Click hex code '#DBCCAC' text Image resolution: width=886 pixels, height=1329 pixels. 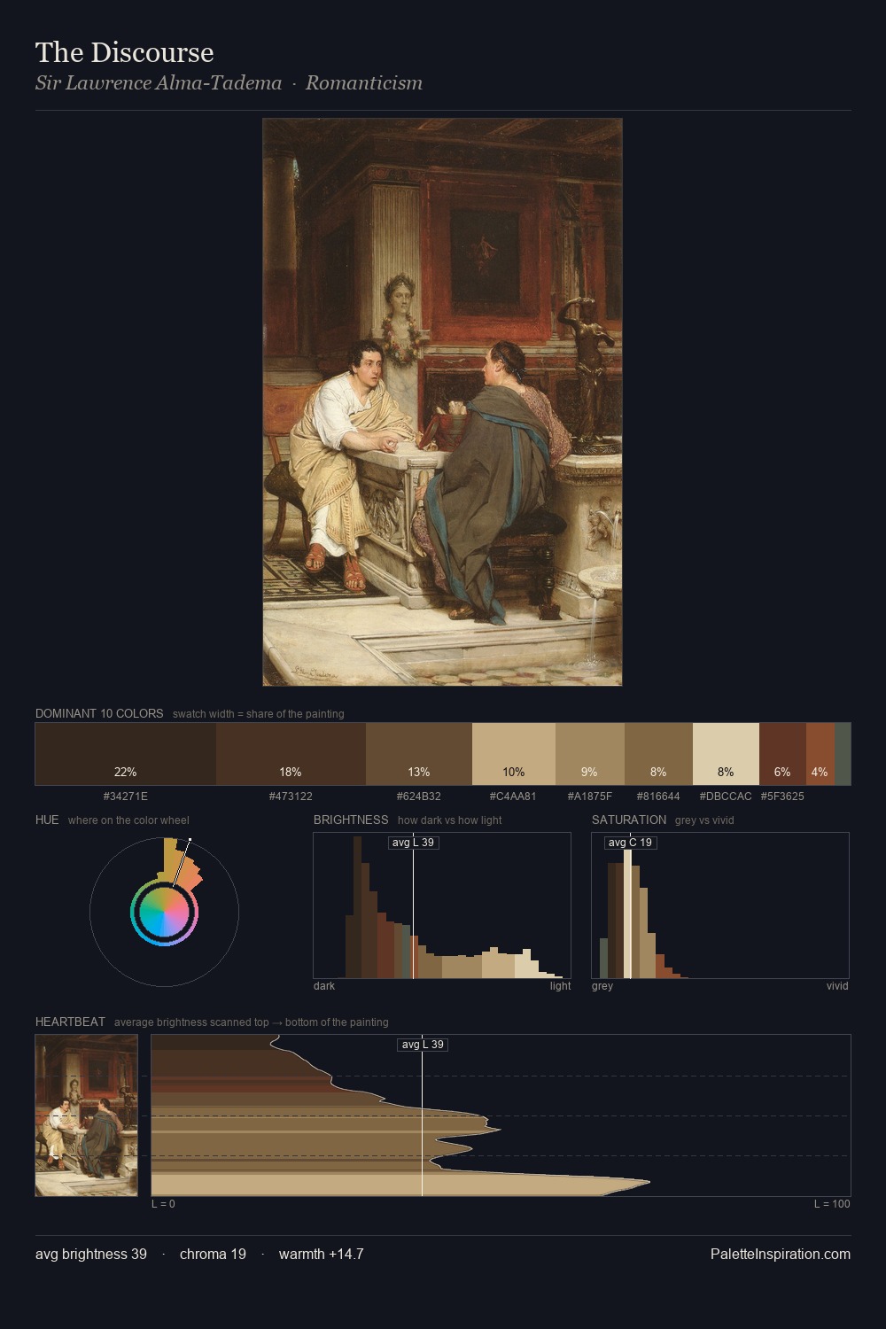tap(726, 797)
